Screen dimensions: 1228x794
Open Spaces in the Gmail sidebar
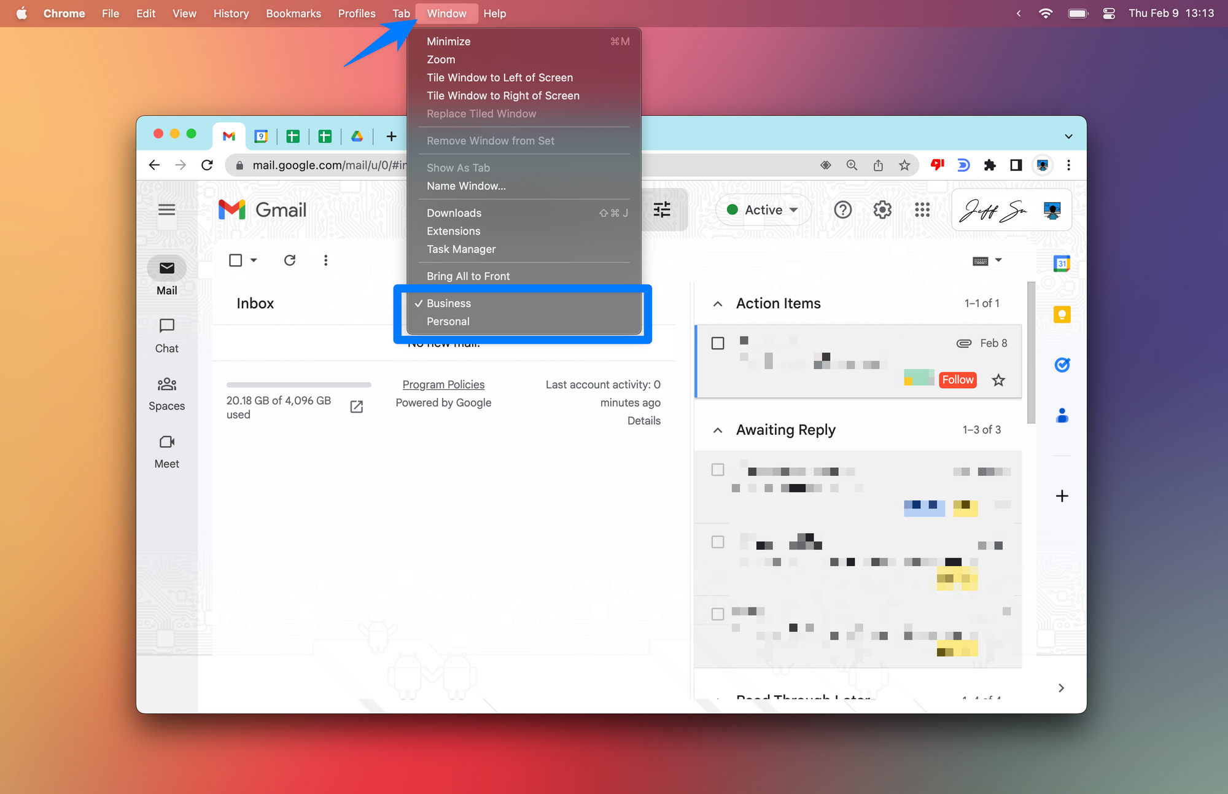pos(167,394)
